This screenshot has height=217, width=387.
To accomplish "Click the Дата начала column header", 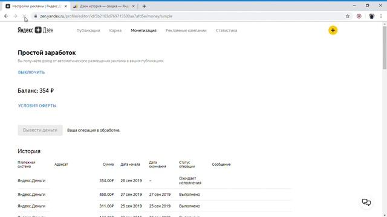I will click(x=130, y=165).
